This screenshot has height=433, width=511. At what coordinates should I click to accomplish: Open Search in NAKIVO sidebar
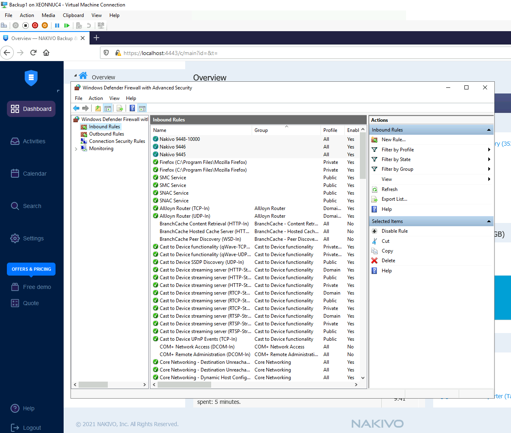pyautogui.click(x=26, y=206)
